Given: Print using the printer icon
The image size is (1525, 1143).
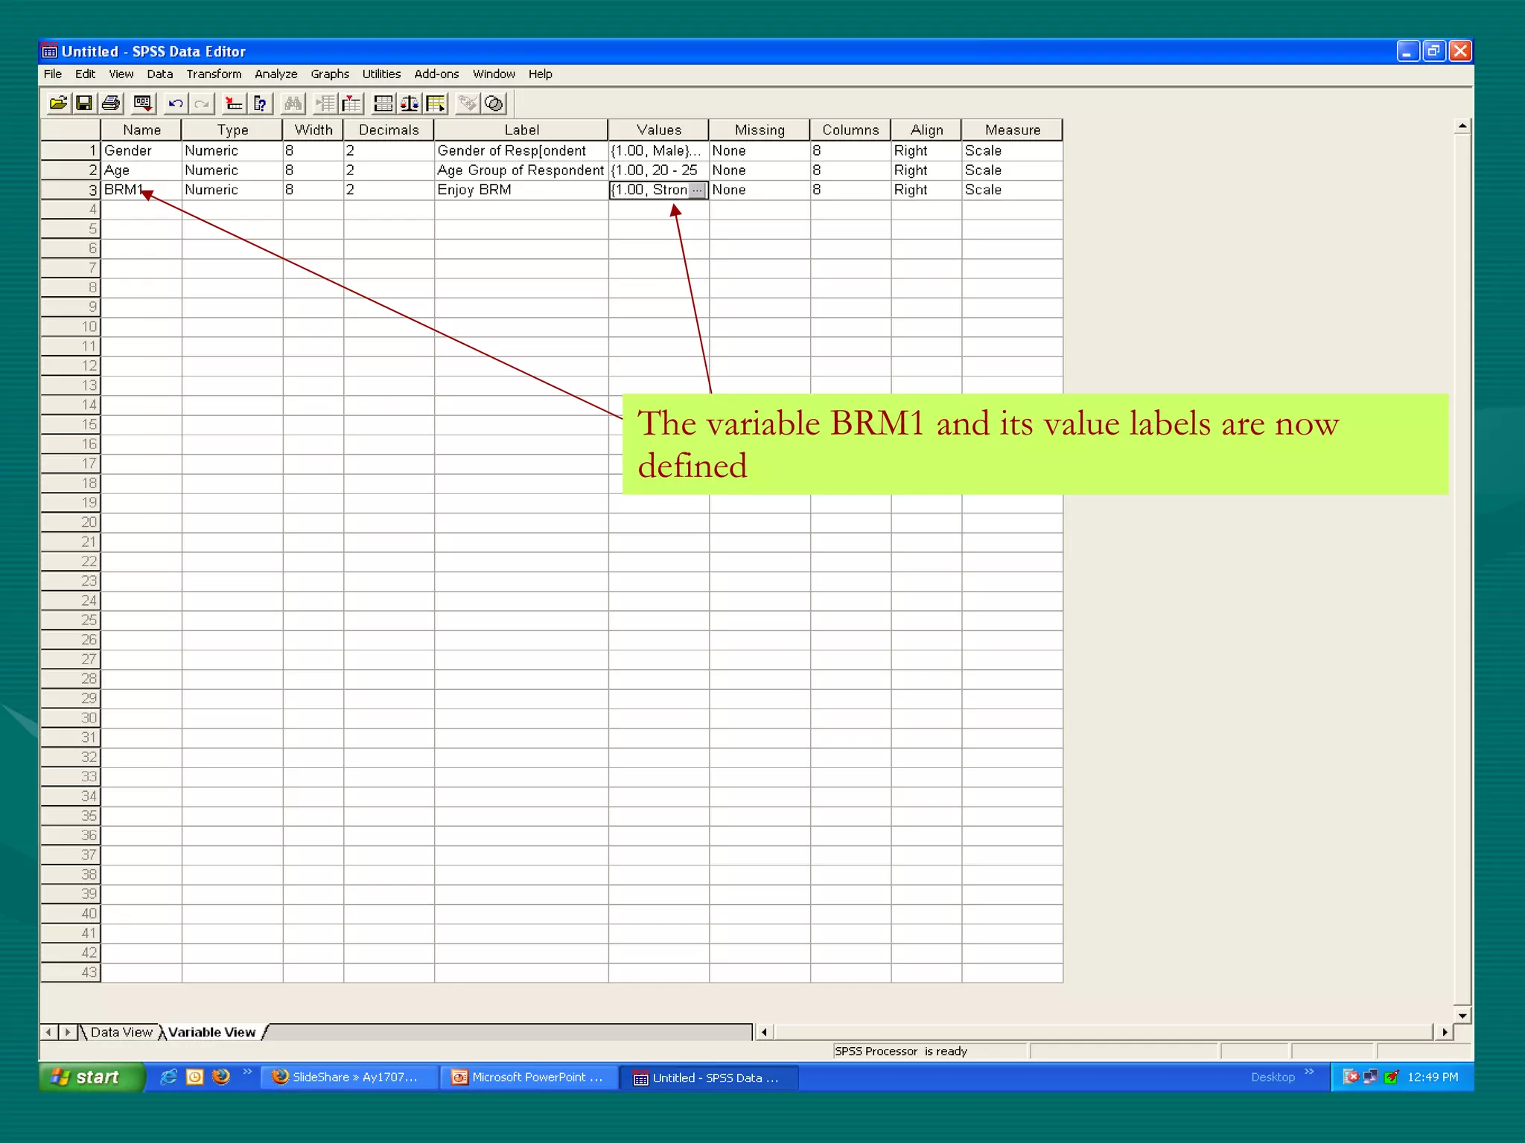Looking at the screenshot, I should (111, 103).
